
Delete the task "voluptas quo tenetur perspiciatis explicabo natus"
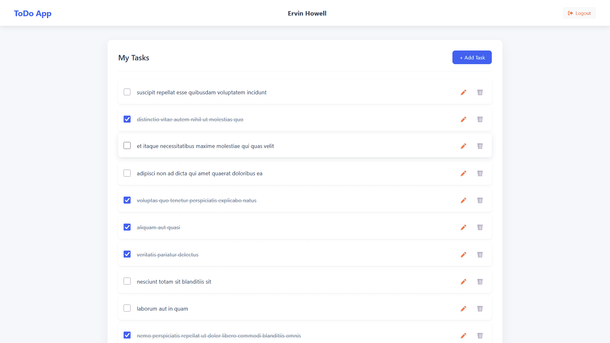click(480, 200)
